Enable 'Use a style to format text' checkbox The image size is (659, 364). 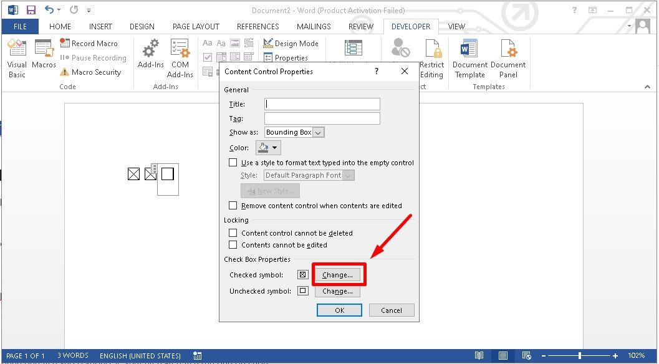[233, 163]
